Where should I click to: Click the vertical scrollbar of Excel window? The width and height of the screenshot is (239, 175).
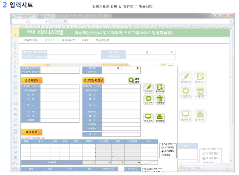[x=231, y=95]
